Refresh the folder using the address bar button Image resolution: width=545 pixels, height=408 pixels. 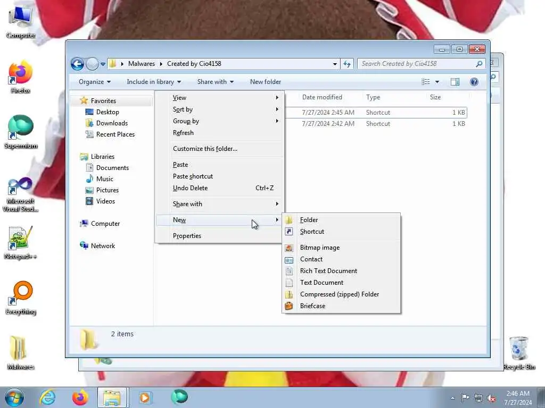pyautogui.click(x=347, y=64)
